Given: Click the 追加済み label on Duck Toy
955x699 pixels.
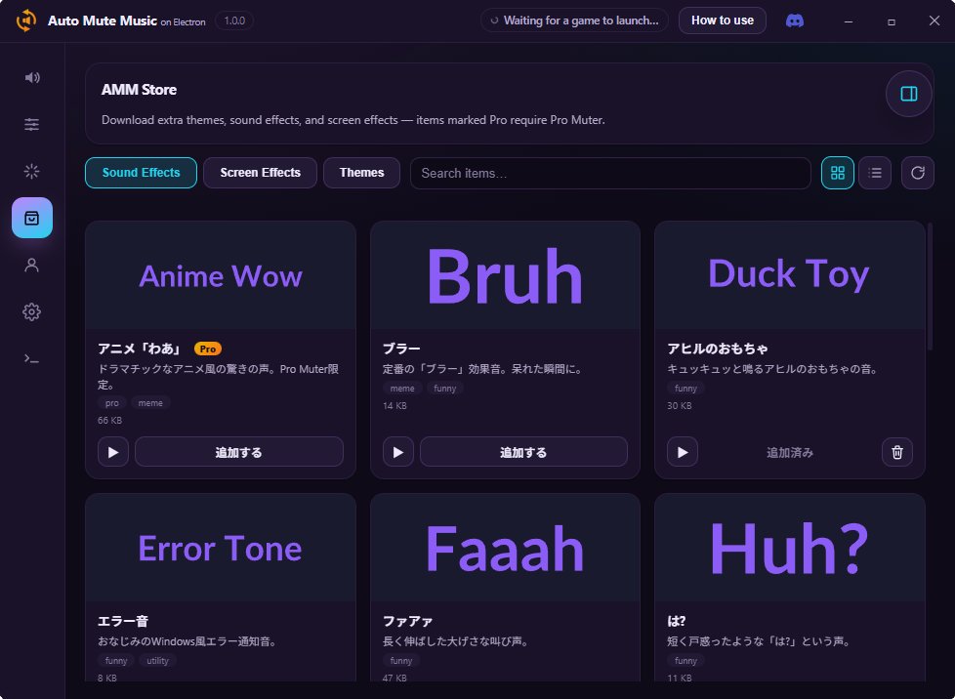Looking at the screenshot, I should pyautogui.click(x=789, y=452).
